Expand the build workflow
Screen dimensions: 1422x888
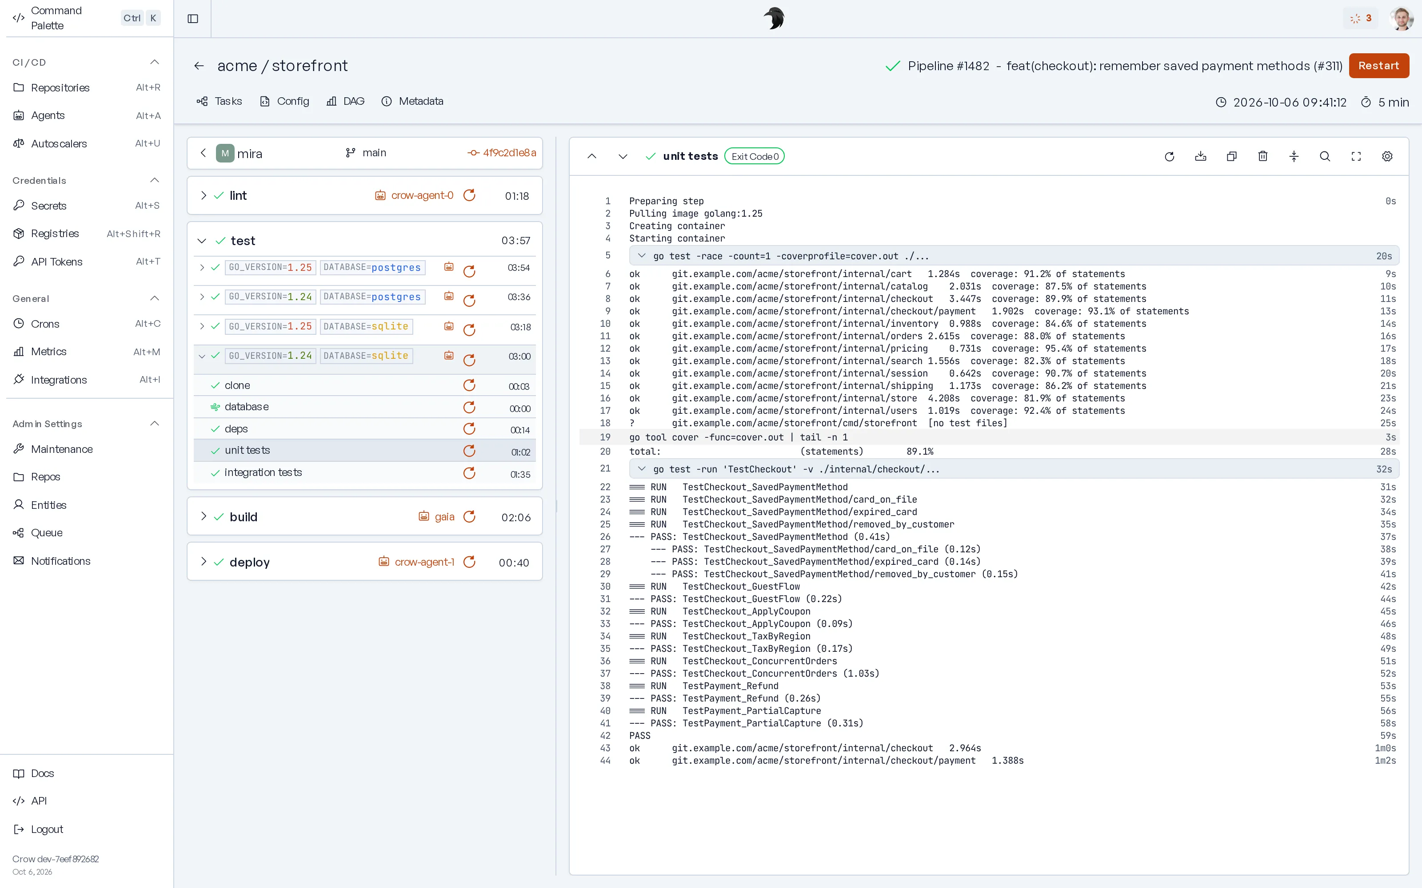pyautogui.click(x=204, y=517)
